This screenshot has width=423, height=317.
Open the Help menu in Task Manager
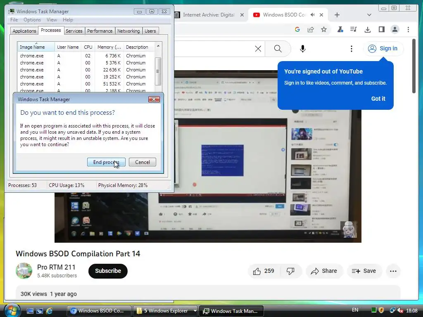68,20
